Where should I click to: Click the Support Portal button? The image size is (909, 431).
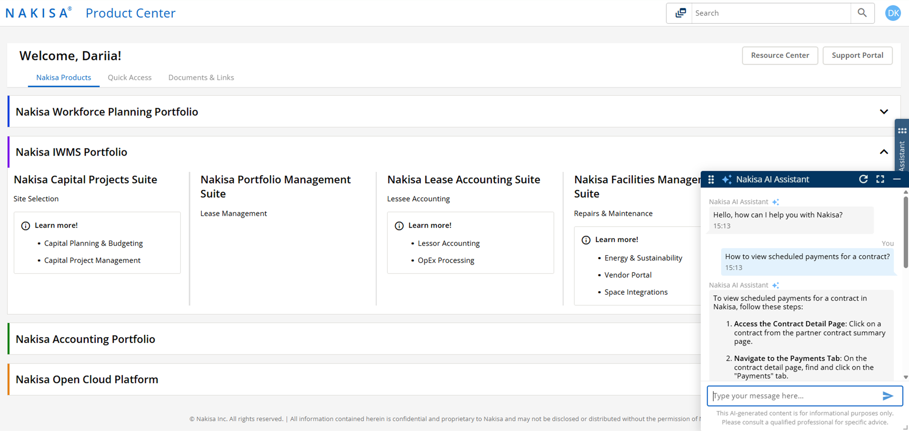click(857, 55)
